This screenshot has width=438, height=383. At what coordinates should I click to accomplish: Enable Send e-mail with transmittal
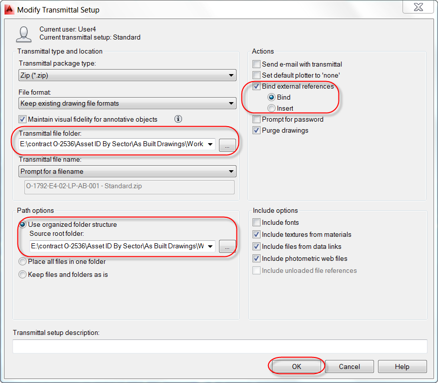tap(256, 64)
